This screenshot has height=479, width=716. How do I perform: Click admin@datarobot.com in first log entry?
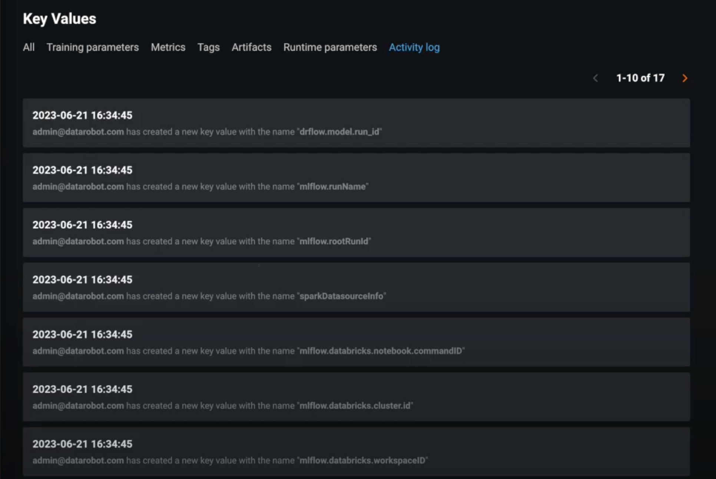tap(78, 132)
